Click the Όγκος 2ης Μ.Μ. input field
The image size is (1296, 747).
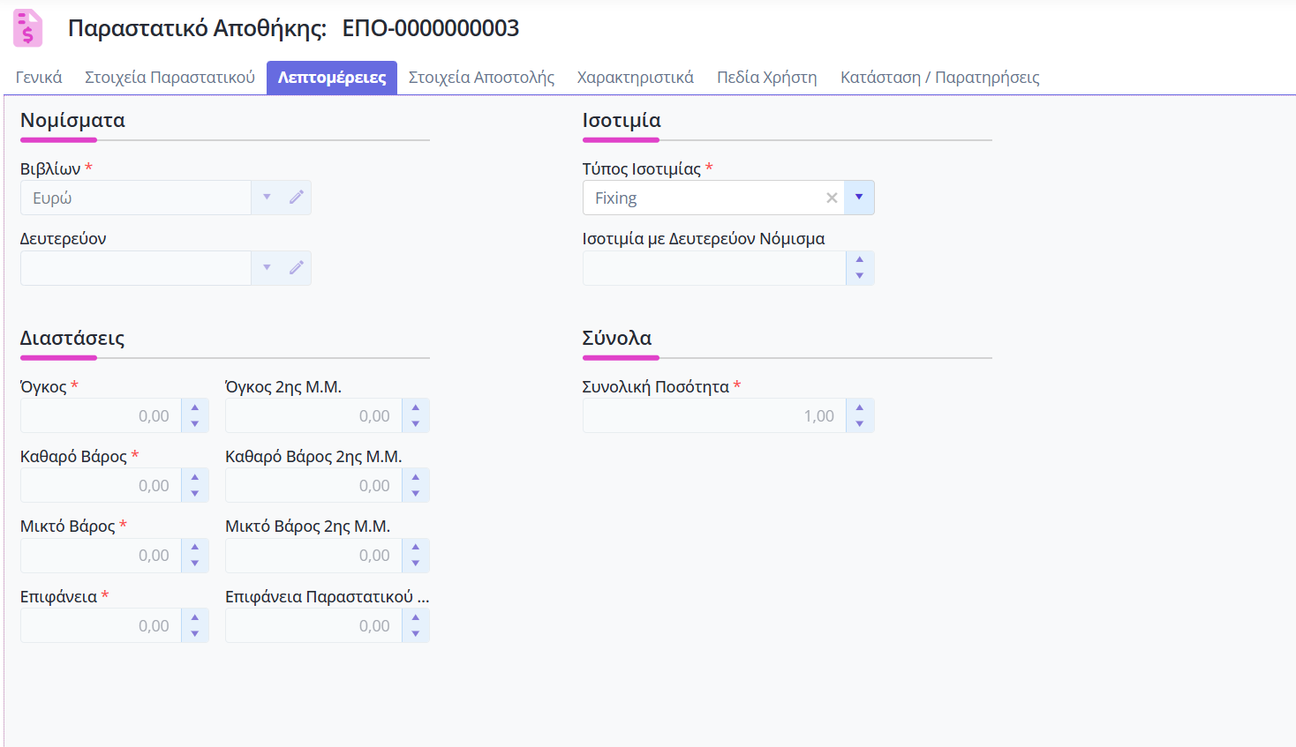(x=313, y=415)
